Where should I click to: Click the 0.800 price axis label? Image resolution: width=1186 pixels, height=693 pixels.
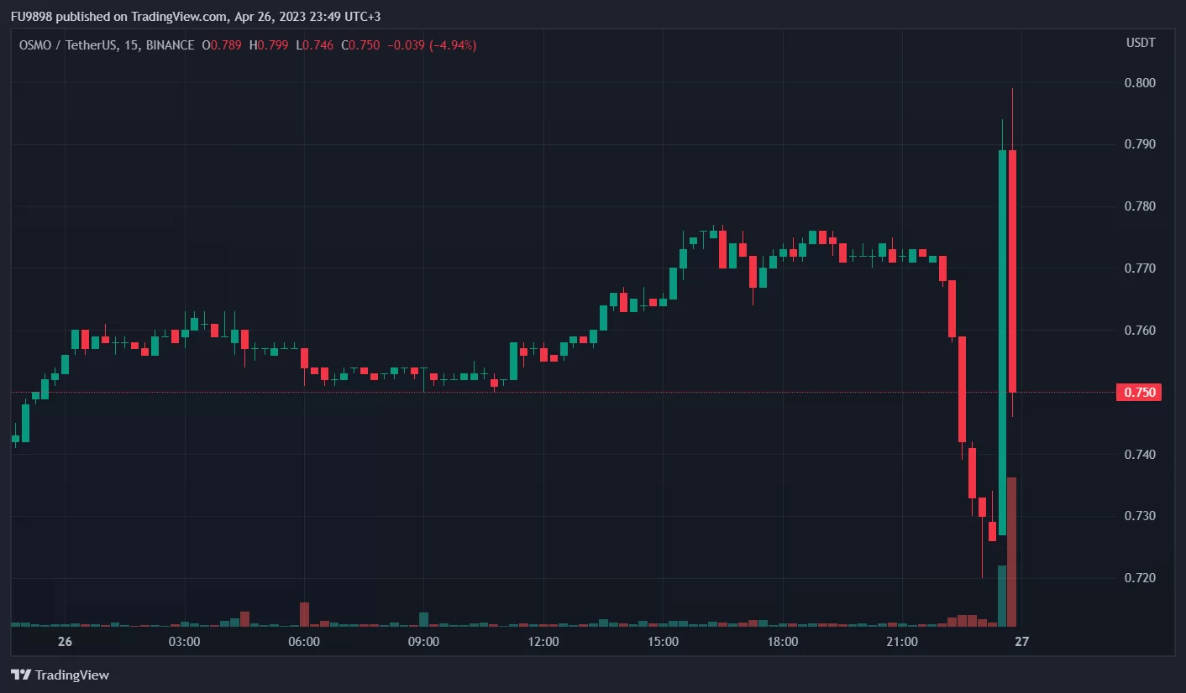[x=1139, y=83]
